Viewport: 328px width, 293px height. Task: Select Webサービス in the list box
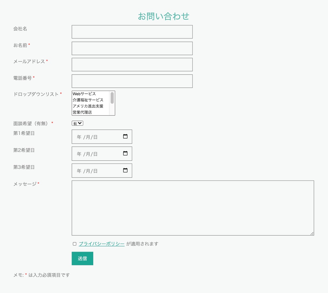91,94
